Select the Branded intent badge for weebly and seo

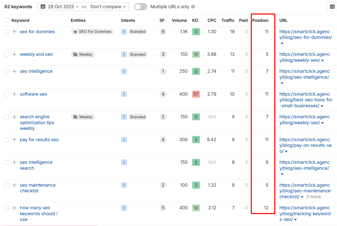138,54
